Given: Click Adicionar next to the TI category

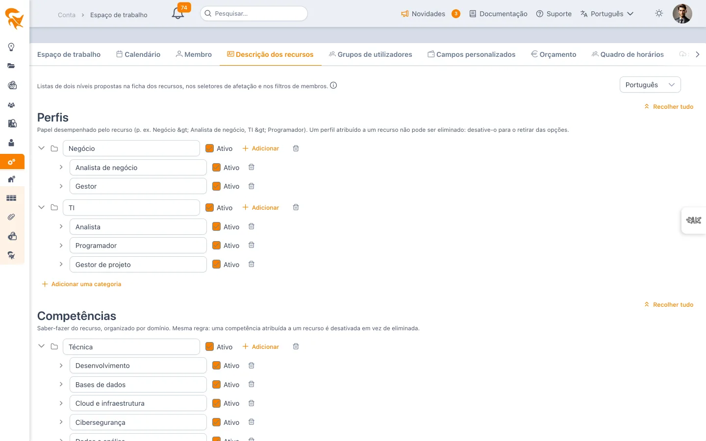Looking at the screenshot, I should coord(261,208).
